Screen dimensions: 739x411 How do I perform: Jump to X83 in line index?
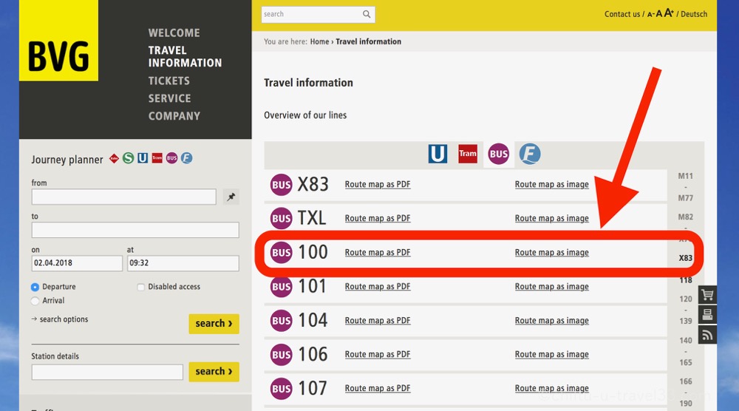[x=686, y=258]
